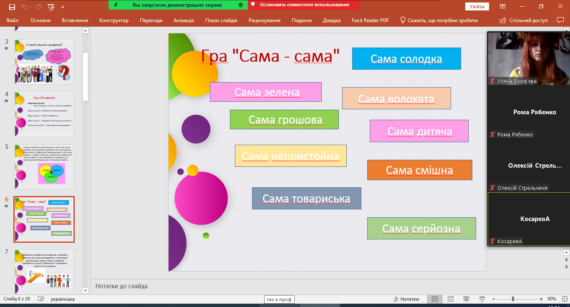Click the 'Сама серйозна' light green box
This screenshot has width=570, height=307.
click(x=421, y=228)
